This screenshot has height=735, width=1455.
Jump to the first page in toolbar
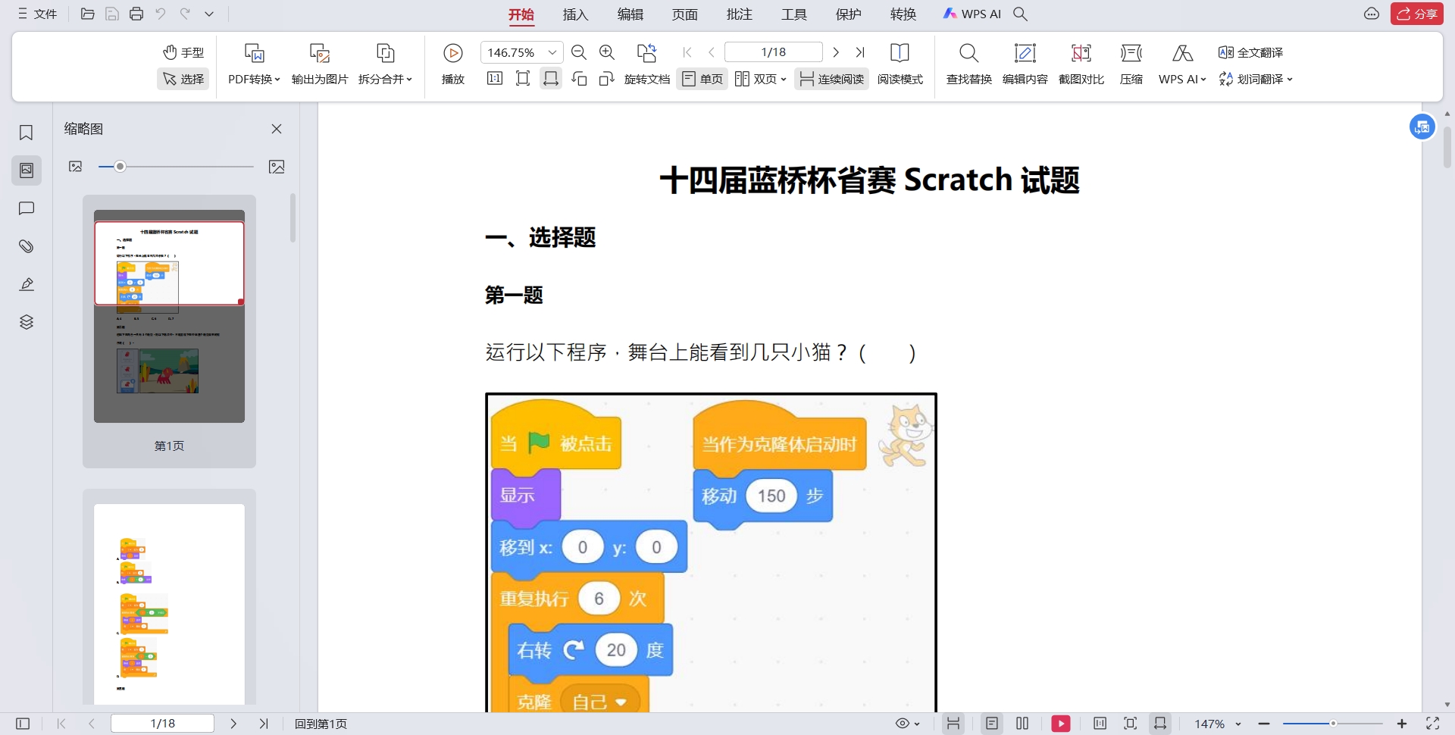click(687, 52)
